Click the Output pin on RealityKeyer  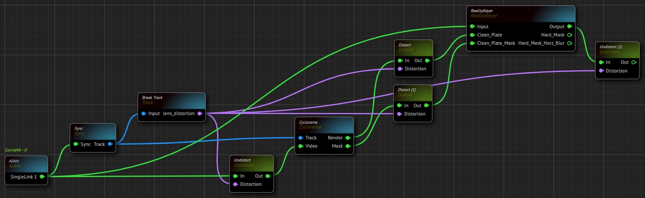click(x=569, y=26)
